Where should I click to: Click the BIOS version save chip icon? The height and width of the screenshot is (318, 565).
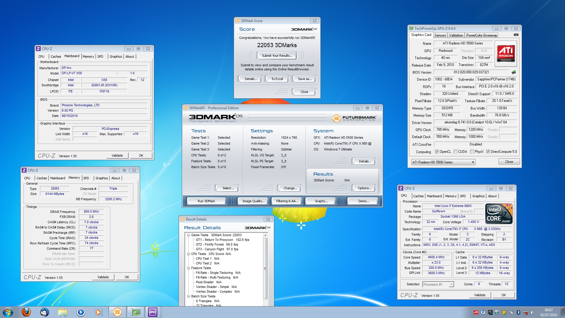[x=514, y=72]
